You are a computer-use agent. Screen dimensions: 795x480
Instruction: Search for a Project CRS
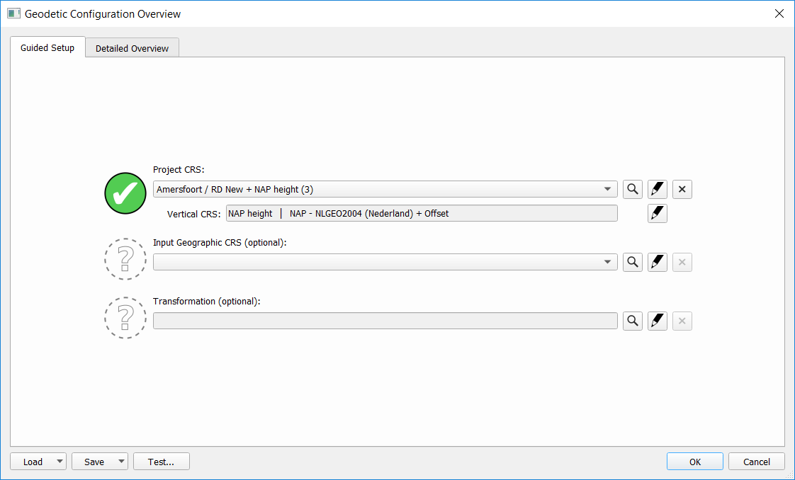tap(633, 189)
